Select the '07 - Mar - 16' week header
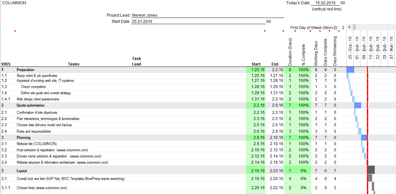This screenshot has height=194, width=396. (391, 48)
